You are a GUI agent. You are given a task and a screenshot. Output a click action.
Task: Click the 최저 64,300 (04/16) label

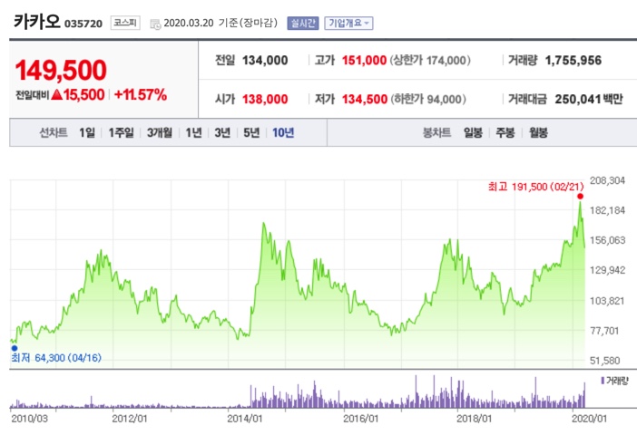pos(56,357)
